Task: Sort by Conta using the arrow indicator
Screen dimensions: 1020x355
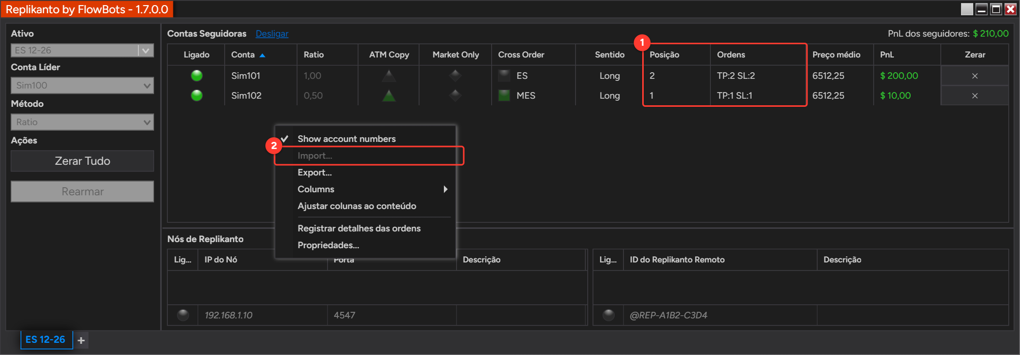Action: pos(262,55)
